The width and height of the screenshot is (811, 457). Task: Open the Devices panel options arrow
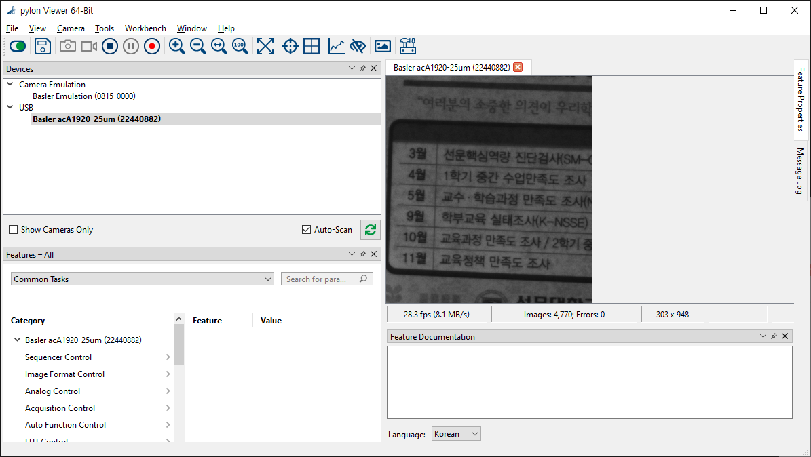(352, 68)
